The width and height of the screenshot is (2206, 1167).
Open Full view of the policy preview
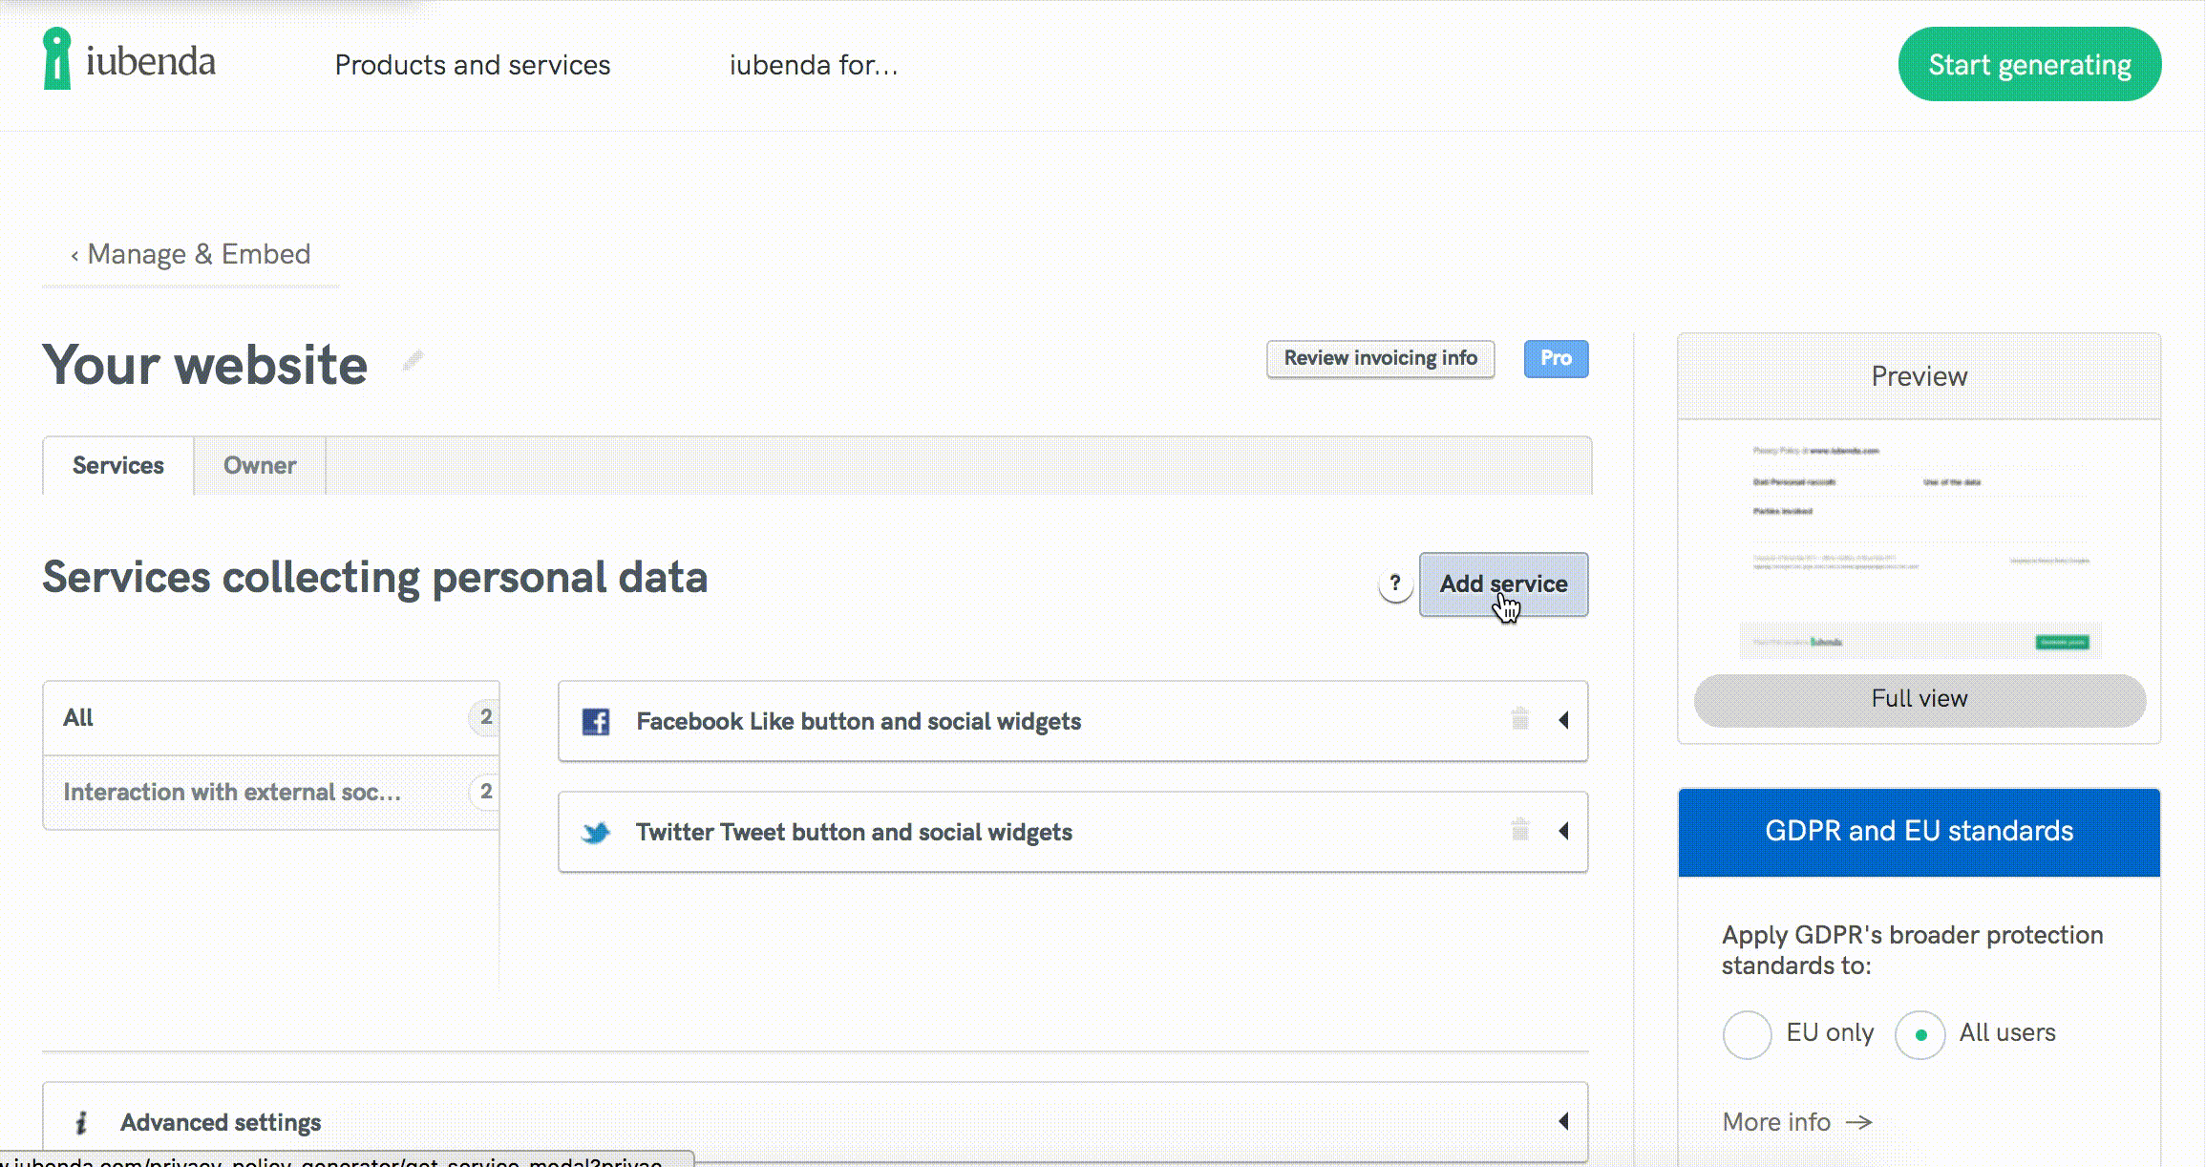tap(1919, 698)
